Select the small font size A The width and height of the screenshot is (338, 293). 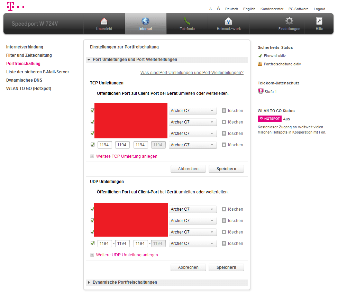tap(210, 9)
